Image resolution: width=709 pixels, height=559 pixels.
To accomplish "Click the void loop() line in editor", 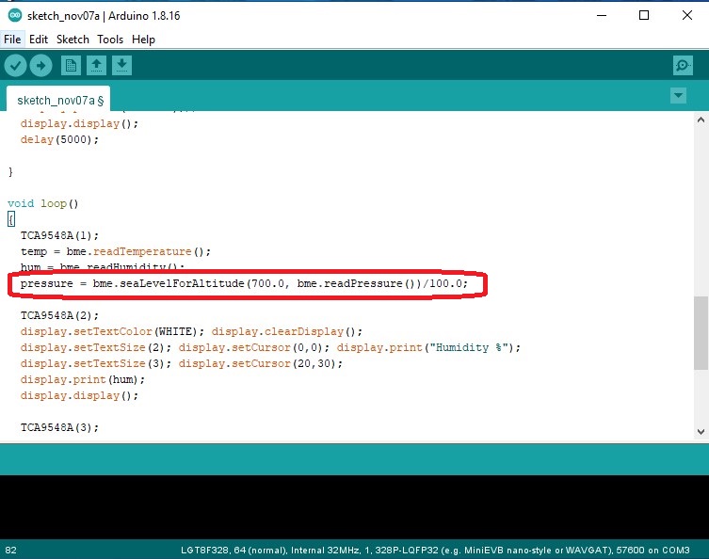I will pyautogui.click(x=43, y=203).
